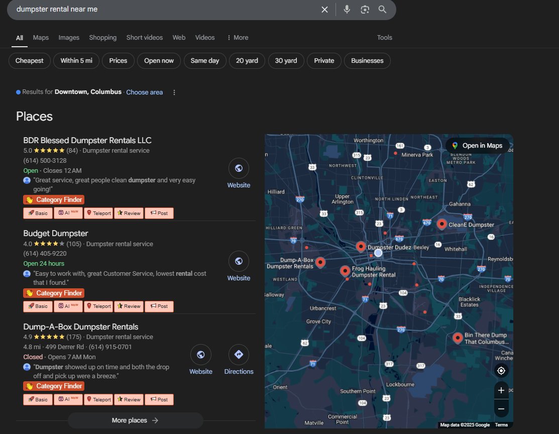Switch to the Videos tab
The image size is (559, 434).
pos(204,38)
